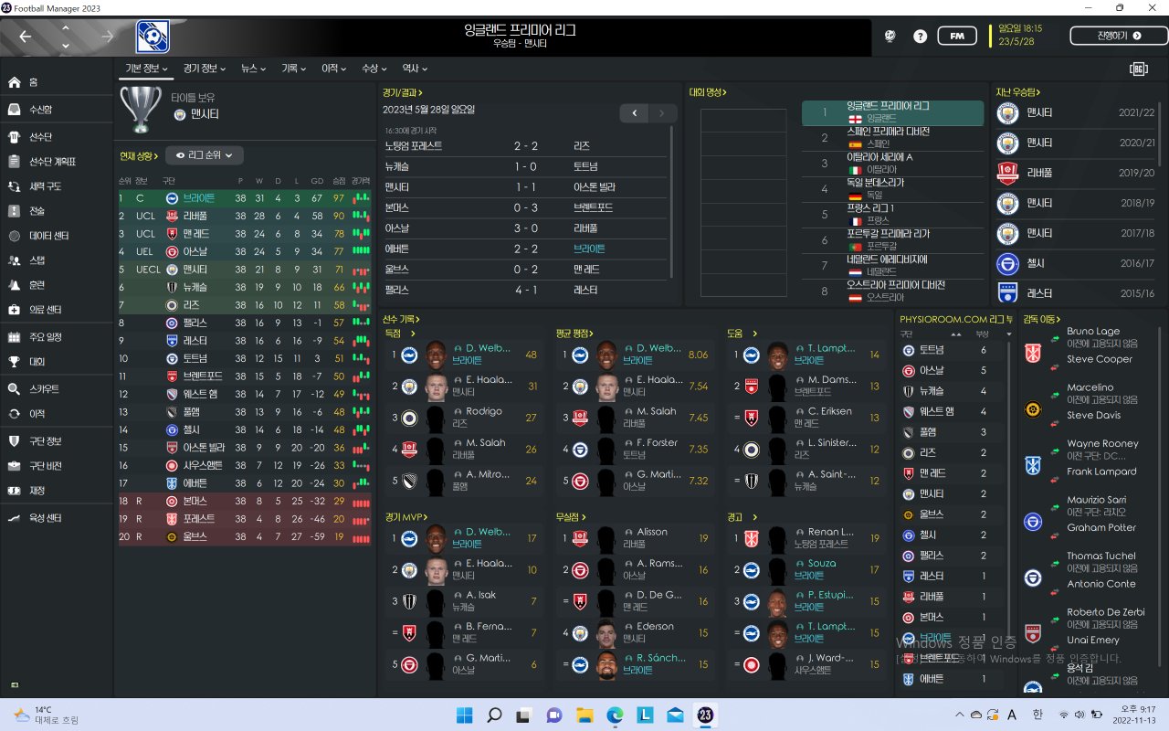
Task: Open the 대회 명성 section link
Action: coord(708,92)
